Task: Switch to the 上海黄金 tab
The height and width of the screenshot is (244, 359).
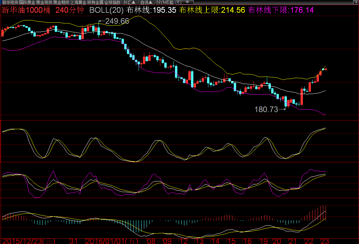Action: pos(78,2)
